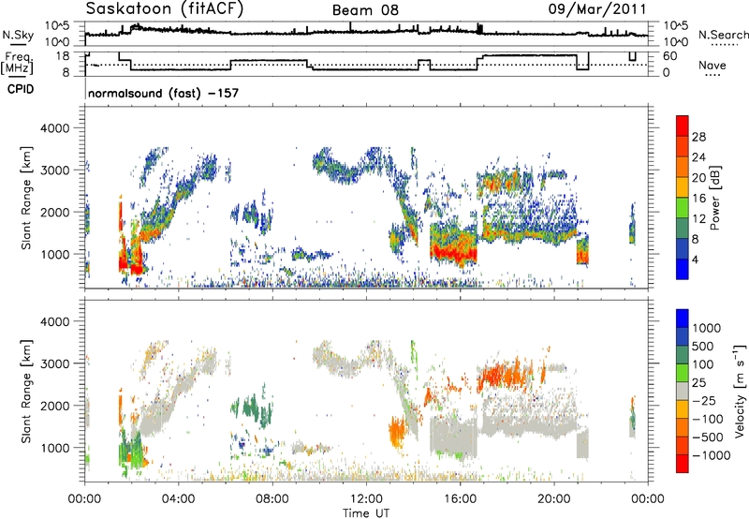Click the '12:00' time tick label

[x=366, y=499]
